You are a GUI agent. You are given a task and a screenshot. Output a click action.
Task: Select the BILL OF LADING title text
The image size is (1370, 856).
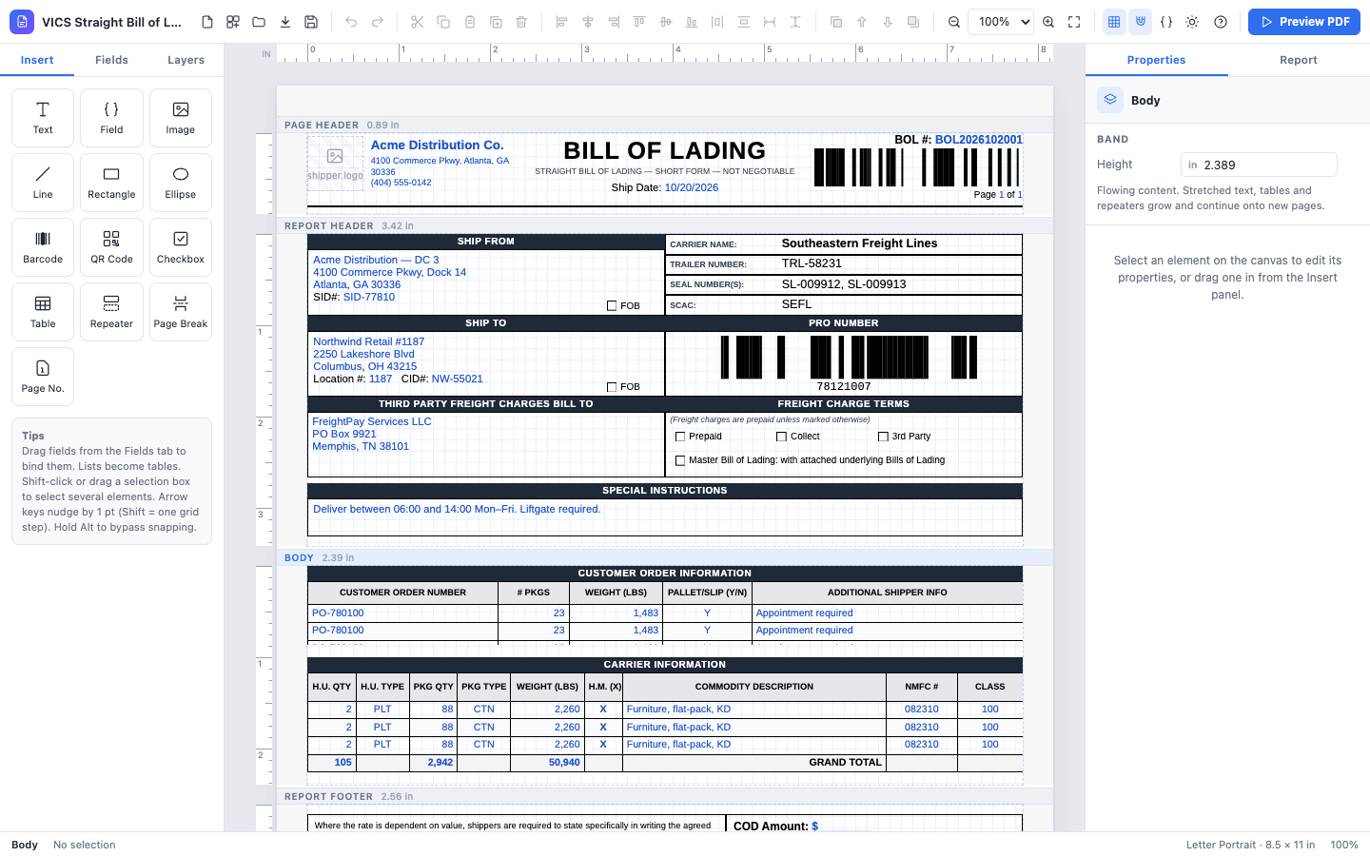click(664, 151)
